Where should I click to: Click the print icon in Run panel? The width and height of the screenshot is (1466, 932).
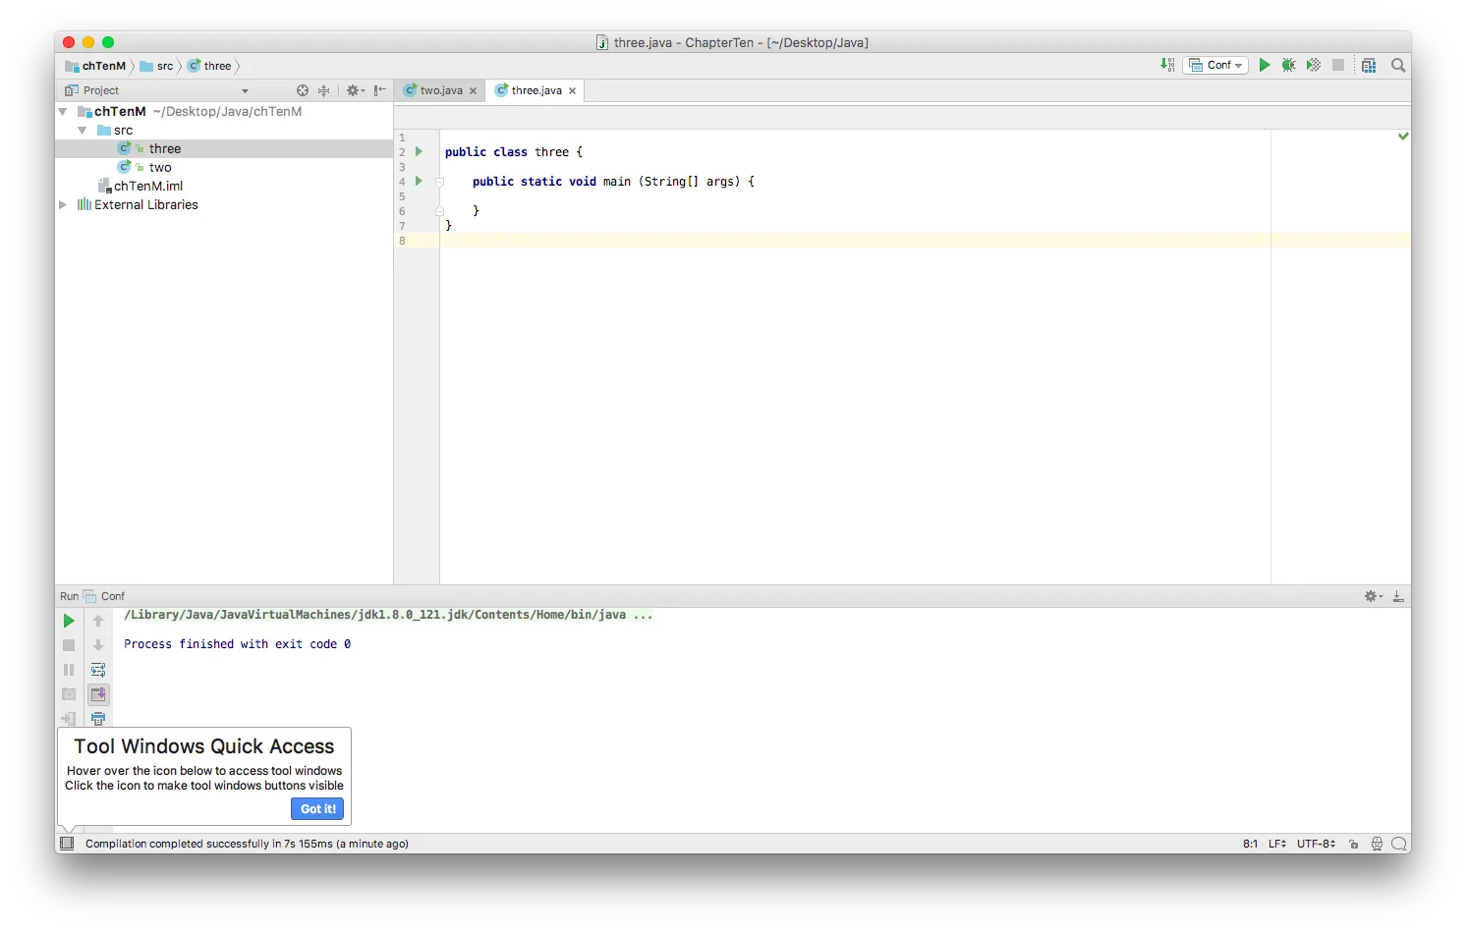pos(98,719)
